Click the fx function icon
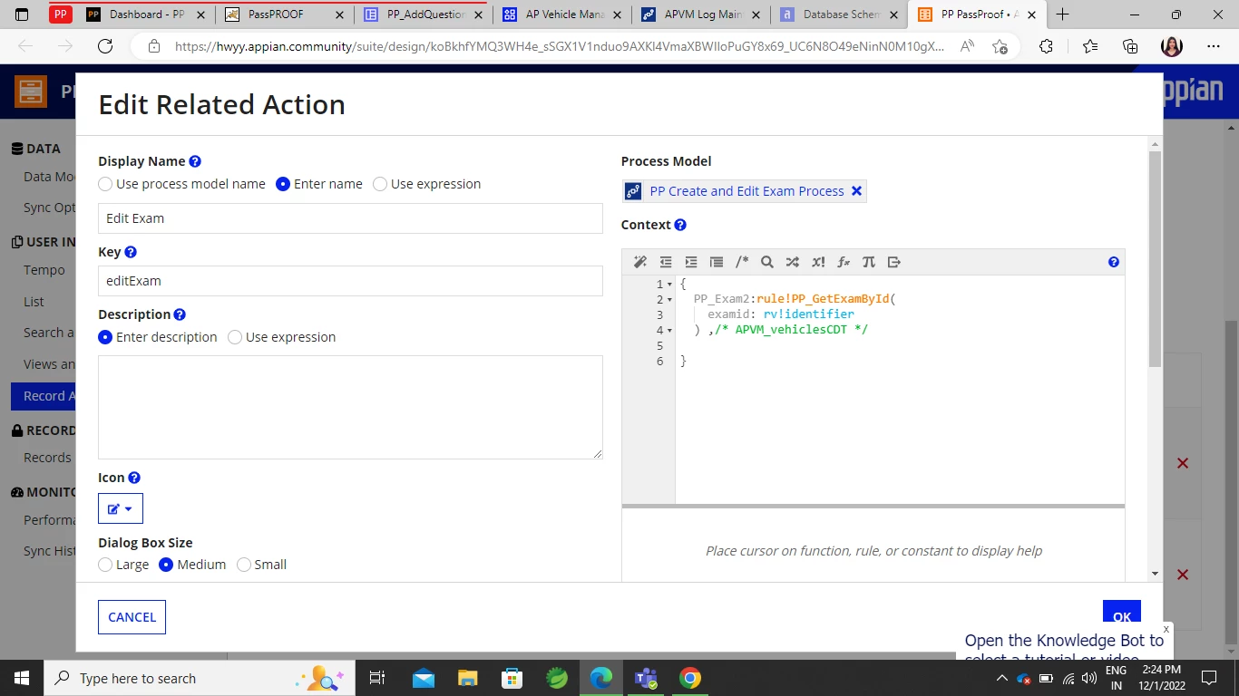This screenshot has height=696, width=1239. click(844, 262)
